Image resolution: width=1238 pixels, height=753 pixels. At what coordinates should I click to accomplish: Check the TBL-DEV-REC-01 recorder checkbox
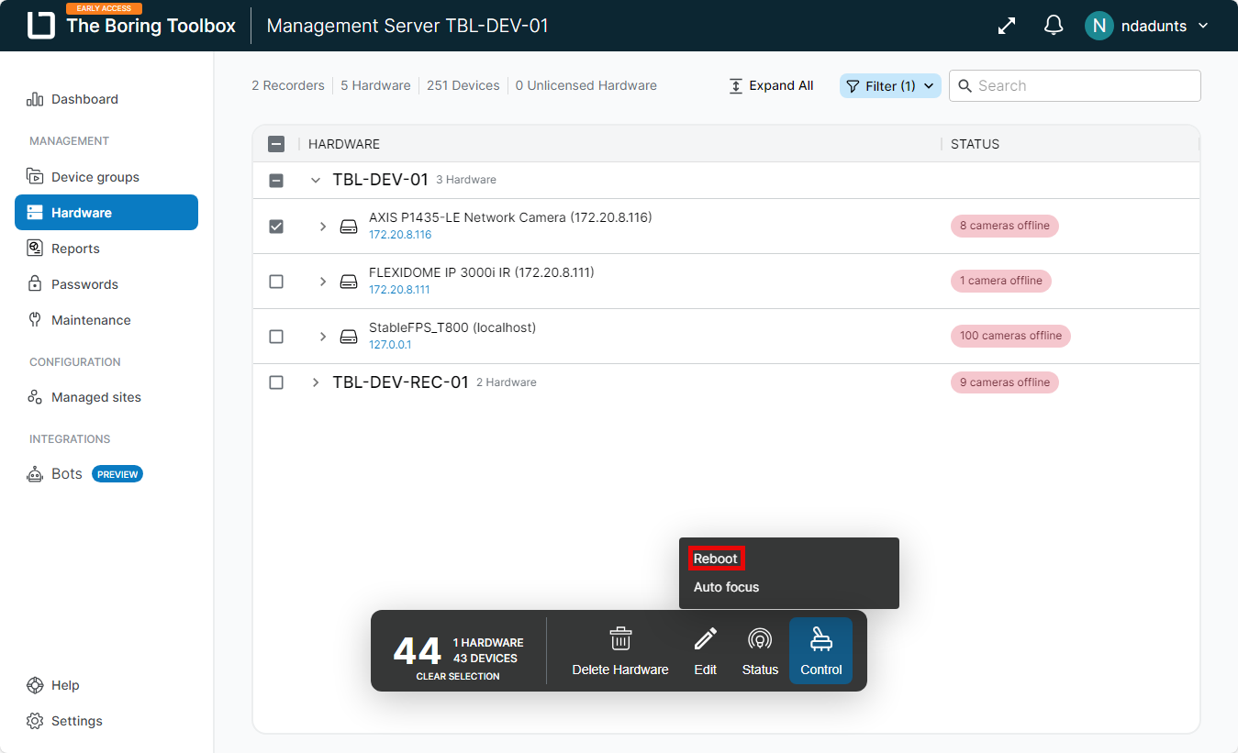(276, 382)
